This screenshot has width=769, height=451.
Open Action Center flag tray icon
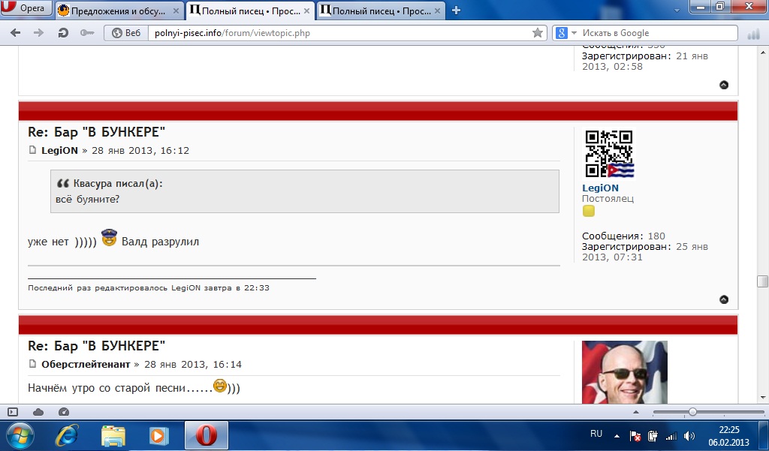coord(635,436)
